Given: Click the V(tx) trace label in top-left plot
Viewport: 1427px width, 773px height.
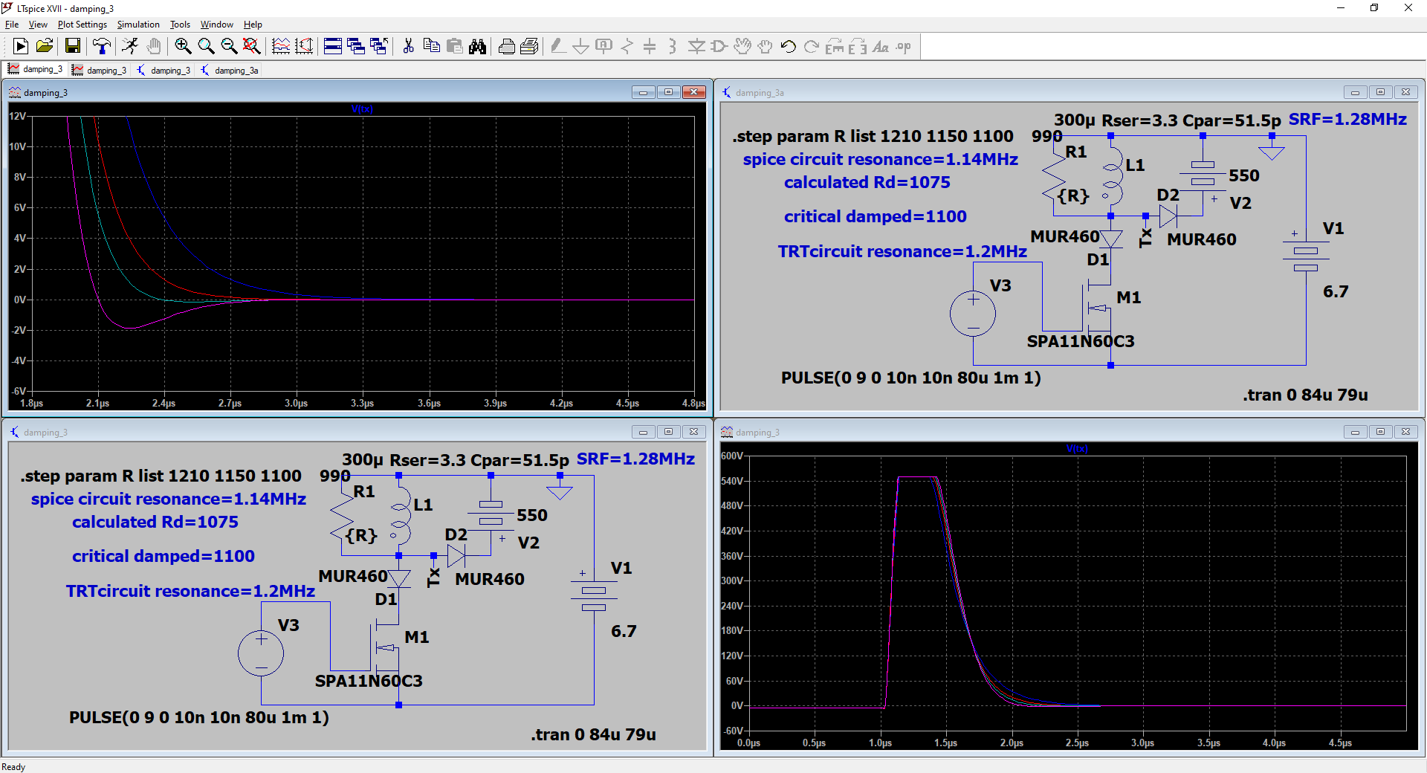Looking at the screenshot, I should (x=362, y=109).
